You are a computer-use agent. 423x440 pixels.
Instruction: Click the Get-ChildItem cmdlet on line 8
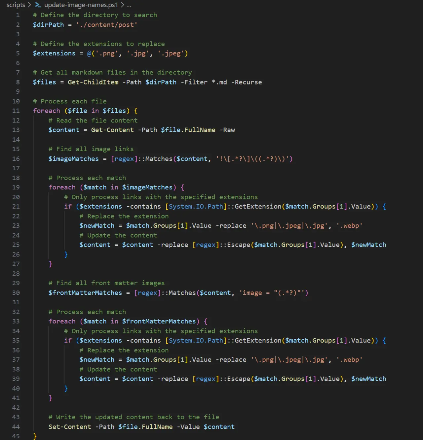93,82
